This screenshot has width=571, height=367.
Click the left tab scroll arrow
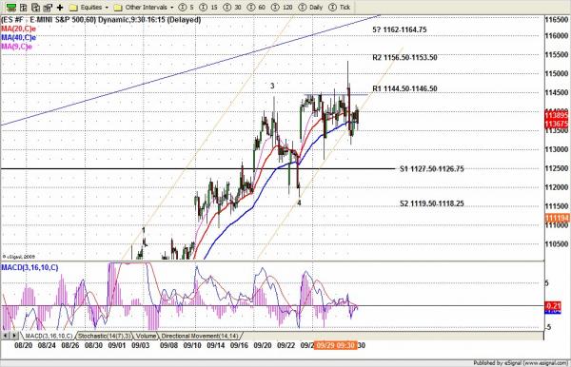6,336
